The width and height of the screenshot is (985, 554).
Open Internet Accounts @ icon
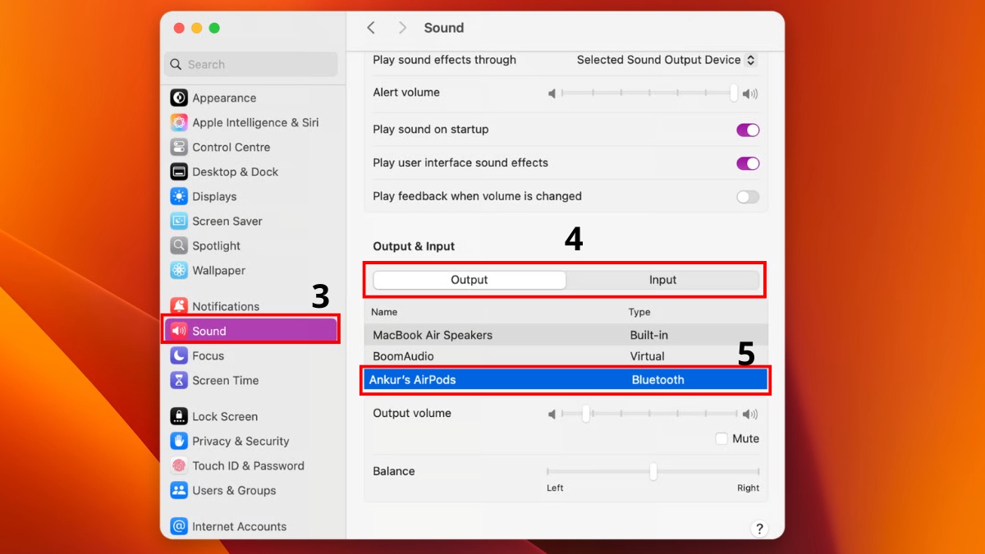pyautogui.click(x=179, y=526)
